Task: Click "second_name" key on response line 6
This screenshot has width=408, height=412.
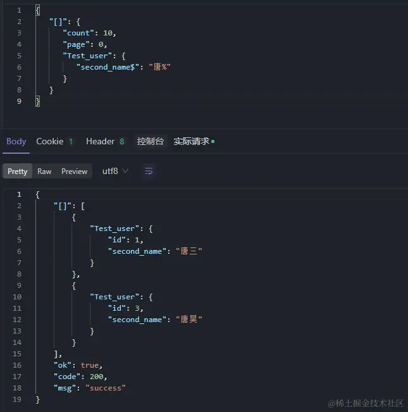Action: point(137,251)
